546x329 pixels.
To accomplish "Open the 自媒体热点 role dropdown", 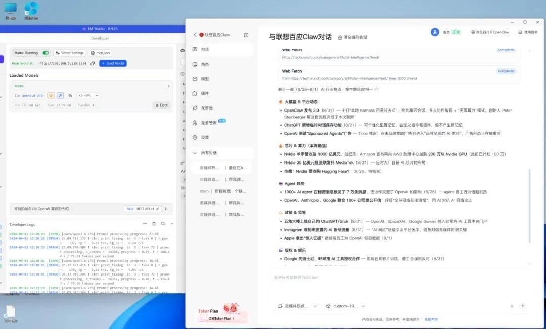I will coord(297,306).
